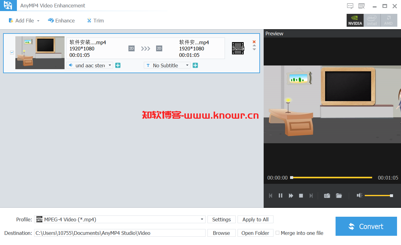Image resolution: width=401 pixels, height=245 pixels.
Task: Click Apply to All button
Action: click(x=255, y=219)
